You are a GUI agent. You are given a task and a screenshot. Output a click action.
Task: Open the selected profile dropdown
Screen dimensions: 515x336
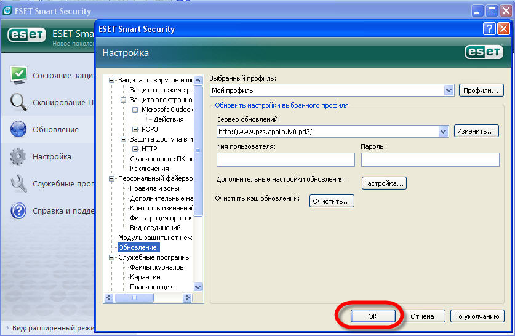[449, 90]
